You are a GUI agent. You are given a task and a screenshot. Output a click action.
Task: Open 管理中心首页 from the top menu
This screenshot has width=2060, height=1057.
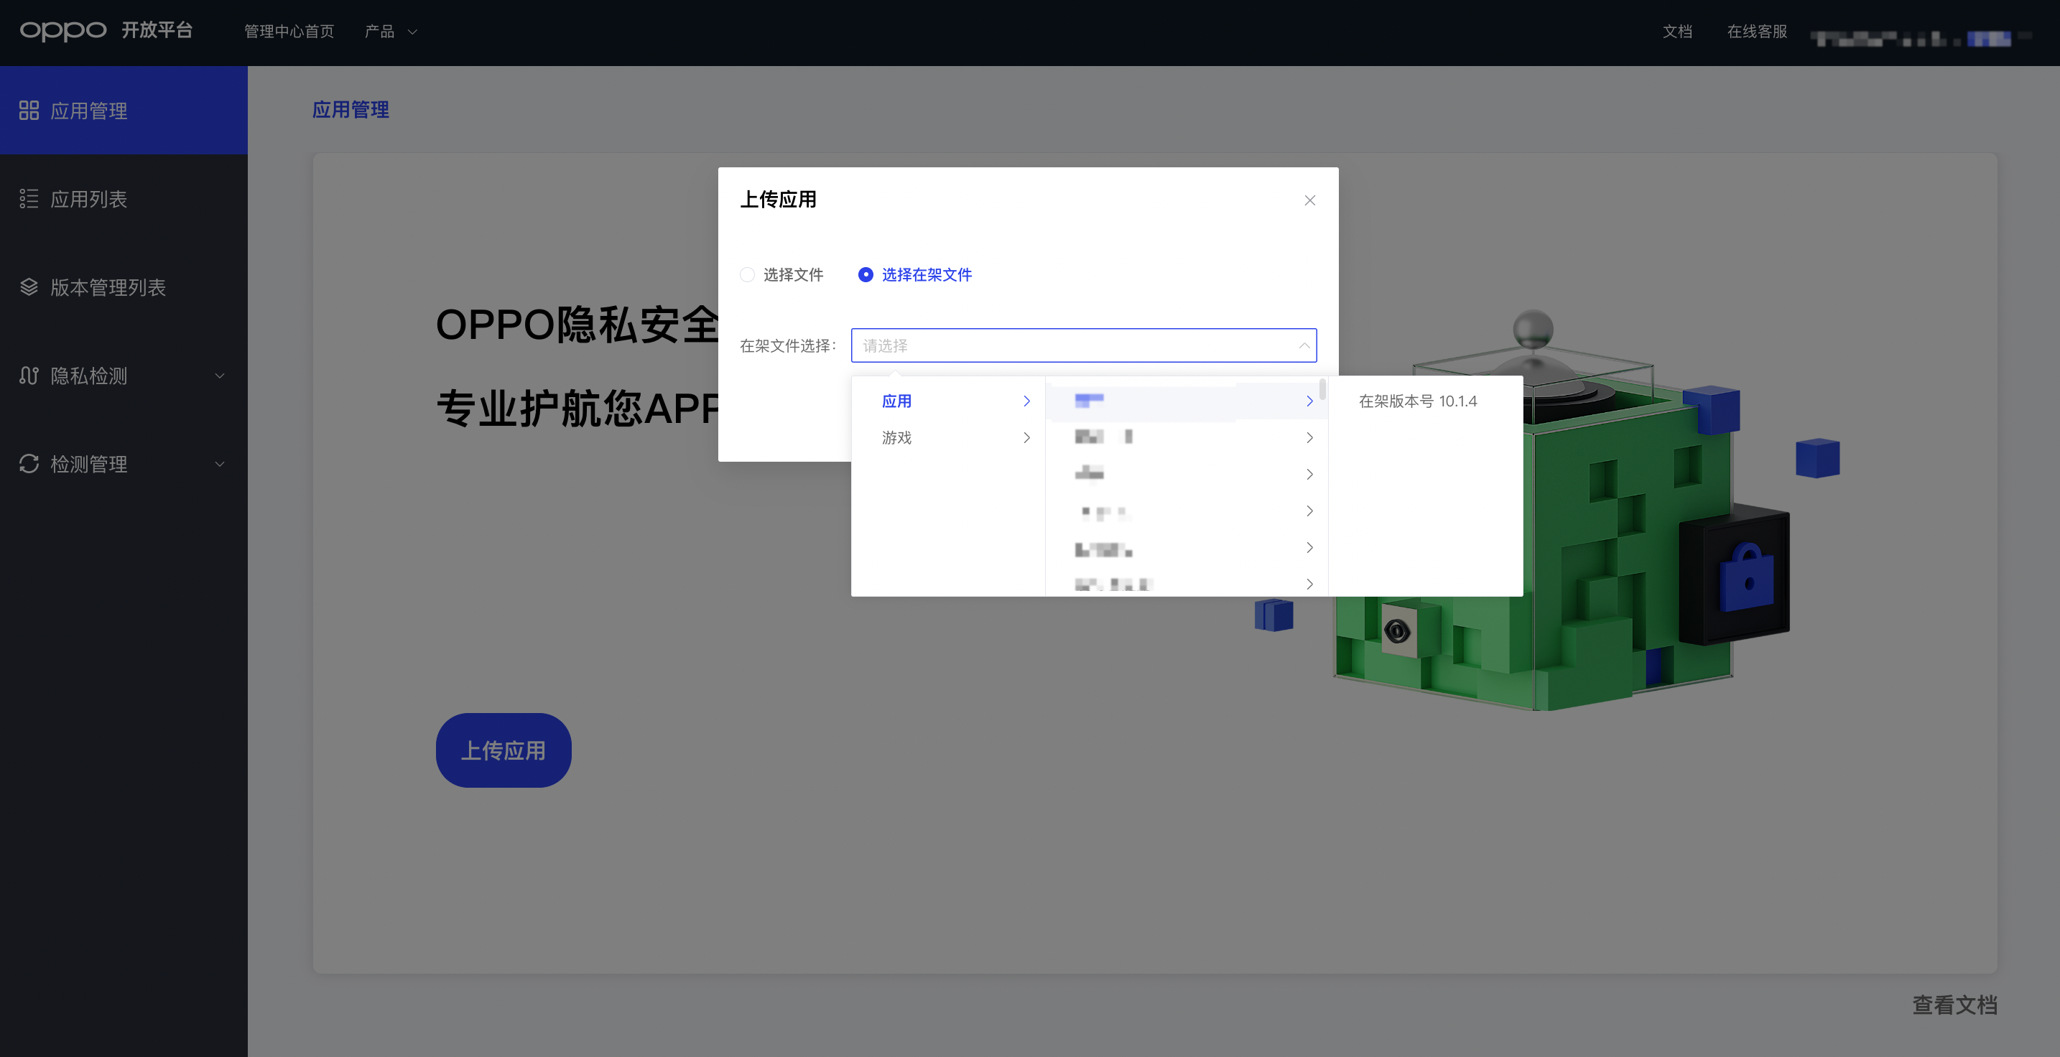tap(289, 31)
